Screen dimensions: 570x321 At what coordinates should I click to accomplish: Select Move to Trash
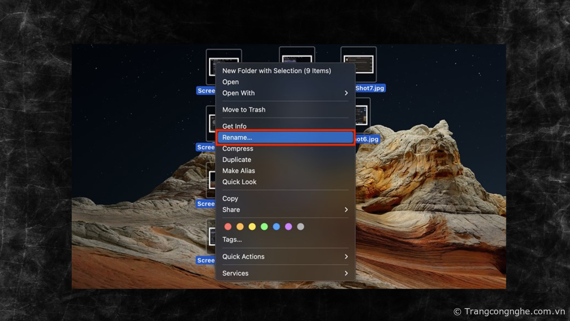244,110
